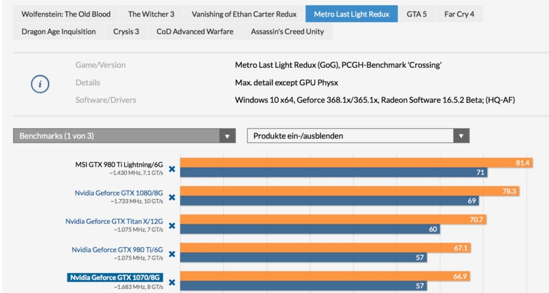Click blue 71 bar of MSI Lightning
This screenshot has height=293, width=549.
point(334,172)
